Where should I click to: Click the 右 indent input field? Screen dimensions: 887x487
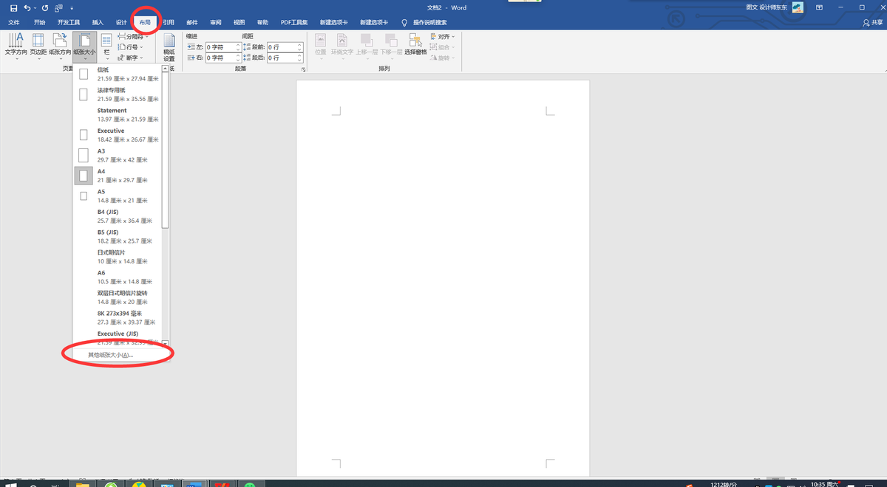[223, 58]
